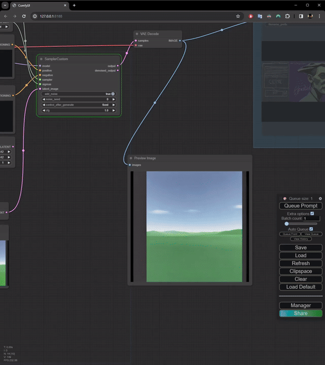Open the browser profile avatar

[310, 16]
